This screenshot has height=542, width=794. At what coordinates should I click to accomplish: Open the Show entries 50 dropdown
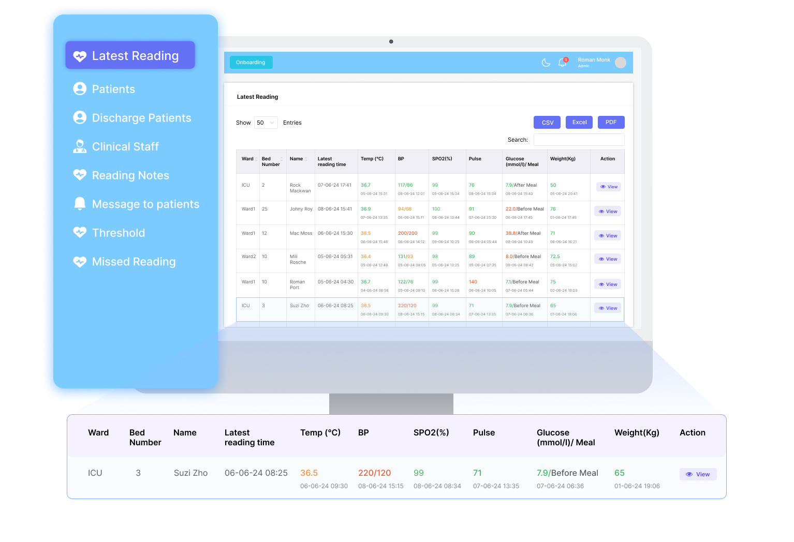point(266,123)
